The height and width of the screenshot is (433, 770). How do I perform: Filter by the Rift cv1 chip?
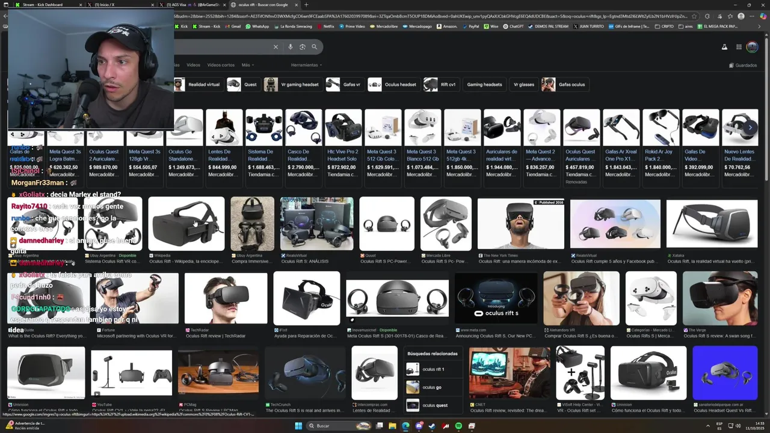tap(440, 84)
